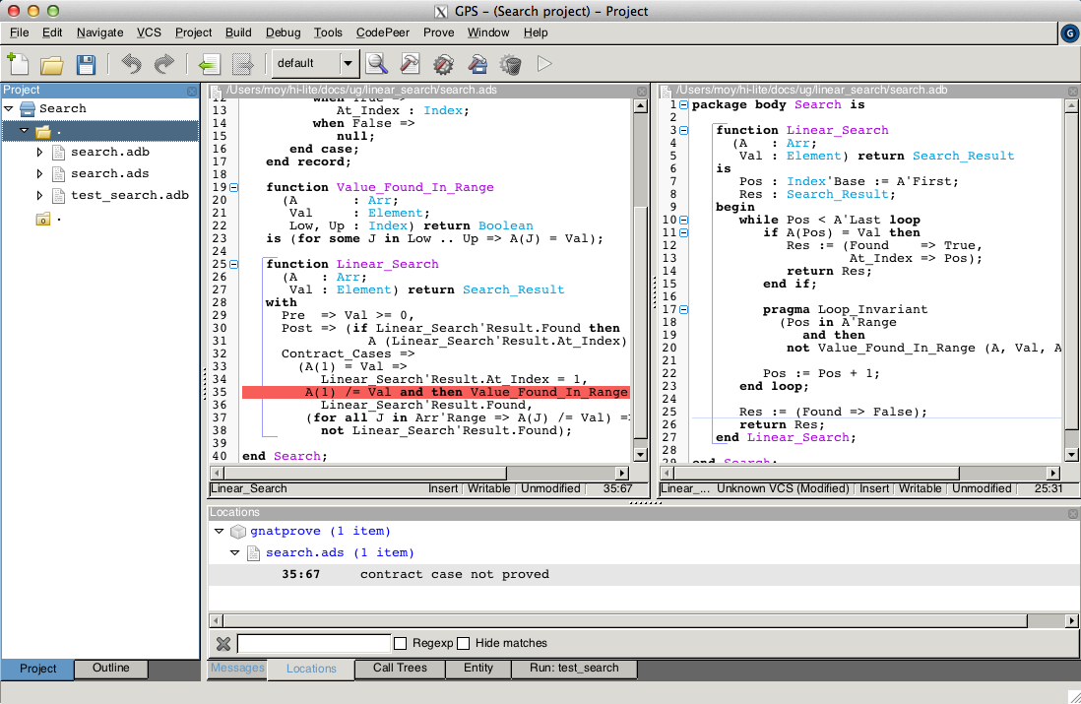The height and width of the screenshot is (704, 1081).
Task: Click Writable in the search.ads status bar
Action: click(488, 489)
